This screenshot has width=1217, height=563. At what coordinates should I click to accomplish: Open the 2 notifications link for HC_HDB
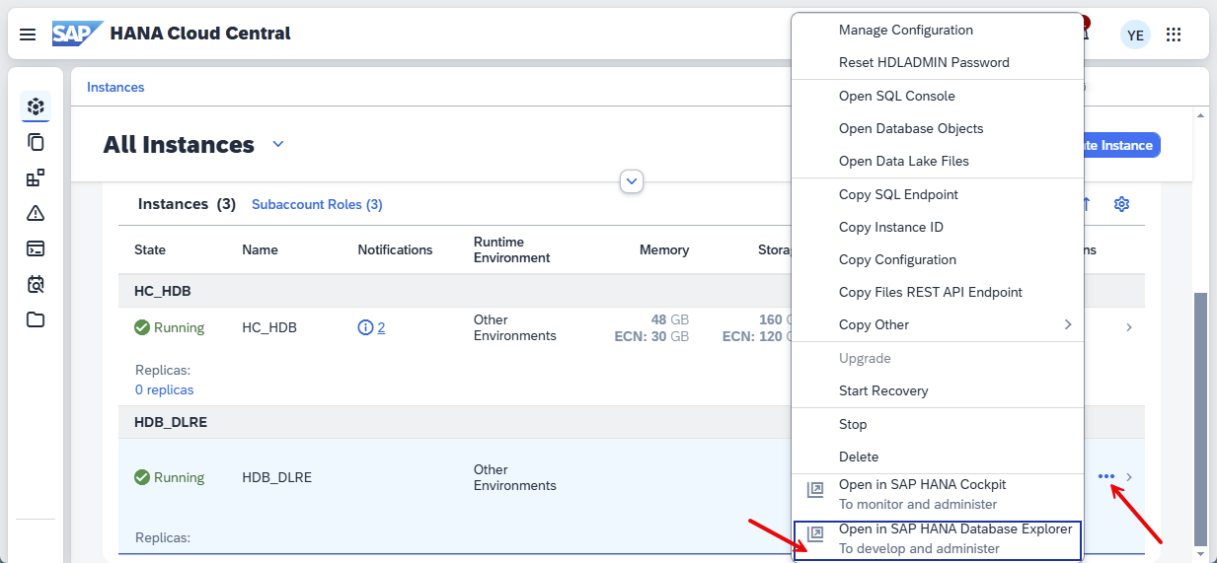coord(381,327)
